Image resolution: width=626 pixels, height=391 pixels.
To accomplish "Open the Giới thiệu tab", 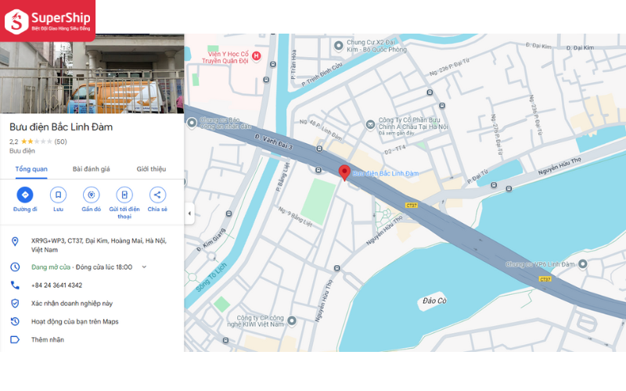I will [151, 169].
